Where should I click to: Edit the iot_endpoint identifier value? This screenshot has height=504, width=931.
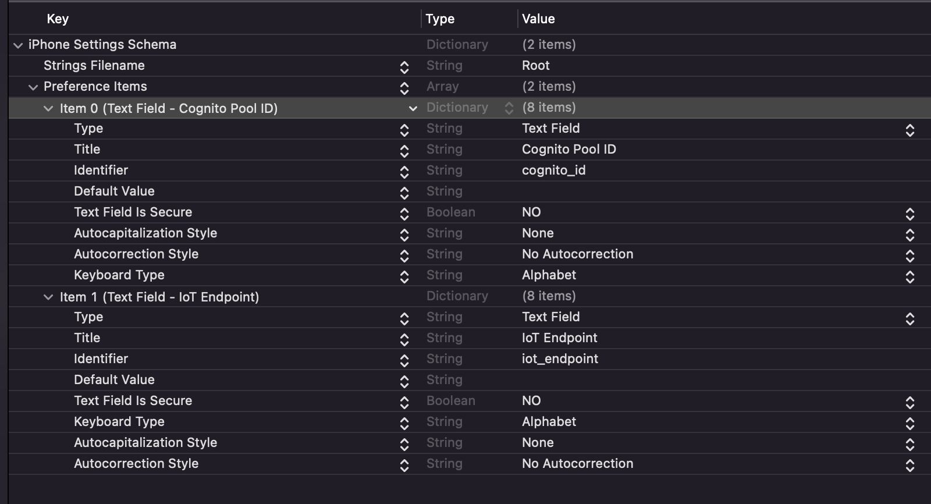click(560, 359)
